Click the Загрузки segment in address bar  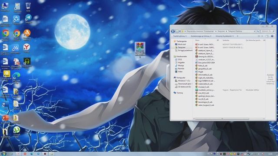point(221,31)
